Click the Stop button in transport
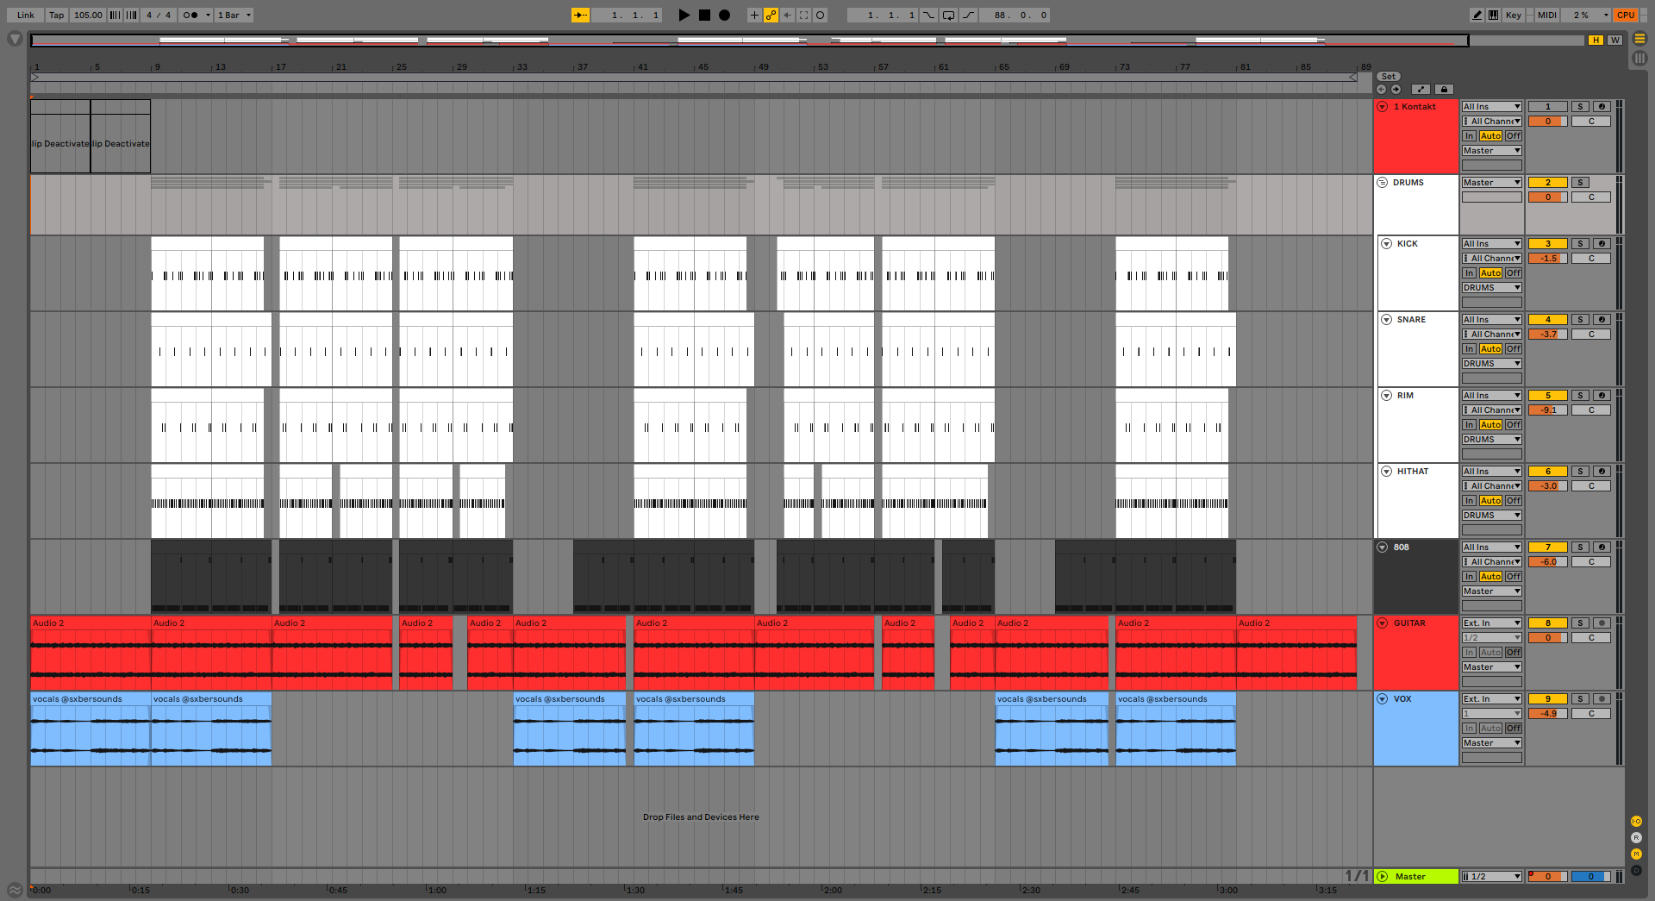The width and height of the screenshot is (1655, 901). click(704, 15)
